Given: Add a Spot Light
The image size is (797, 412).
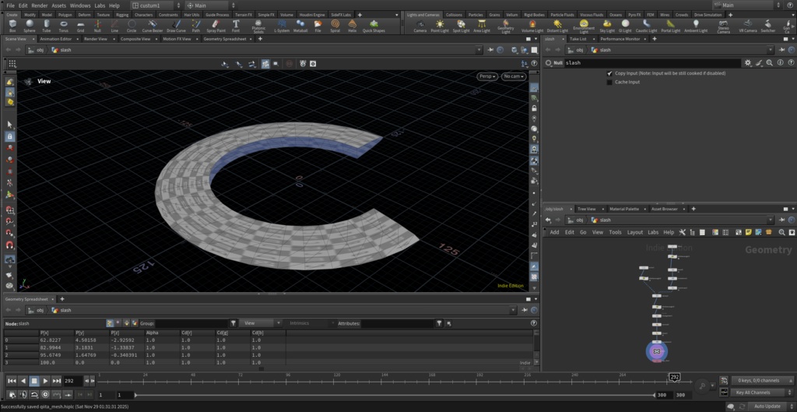Looking at the screenshot, I should pyautogui.click(x=461, y=26).
